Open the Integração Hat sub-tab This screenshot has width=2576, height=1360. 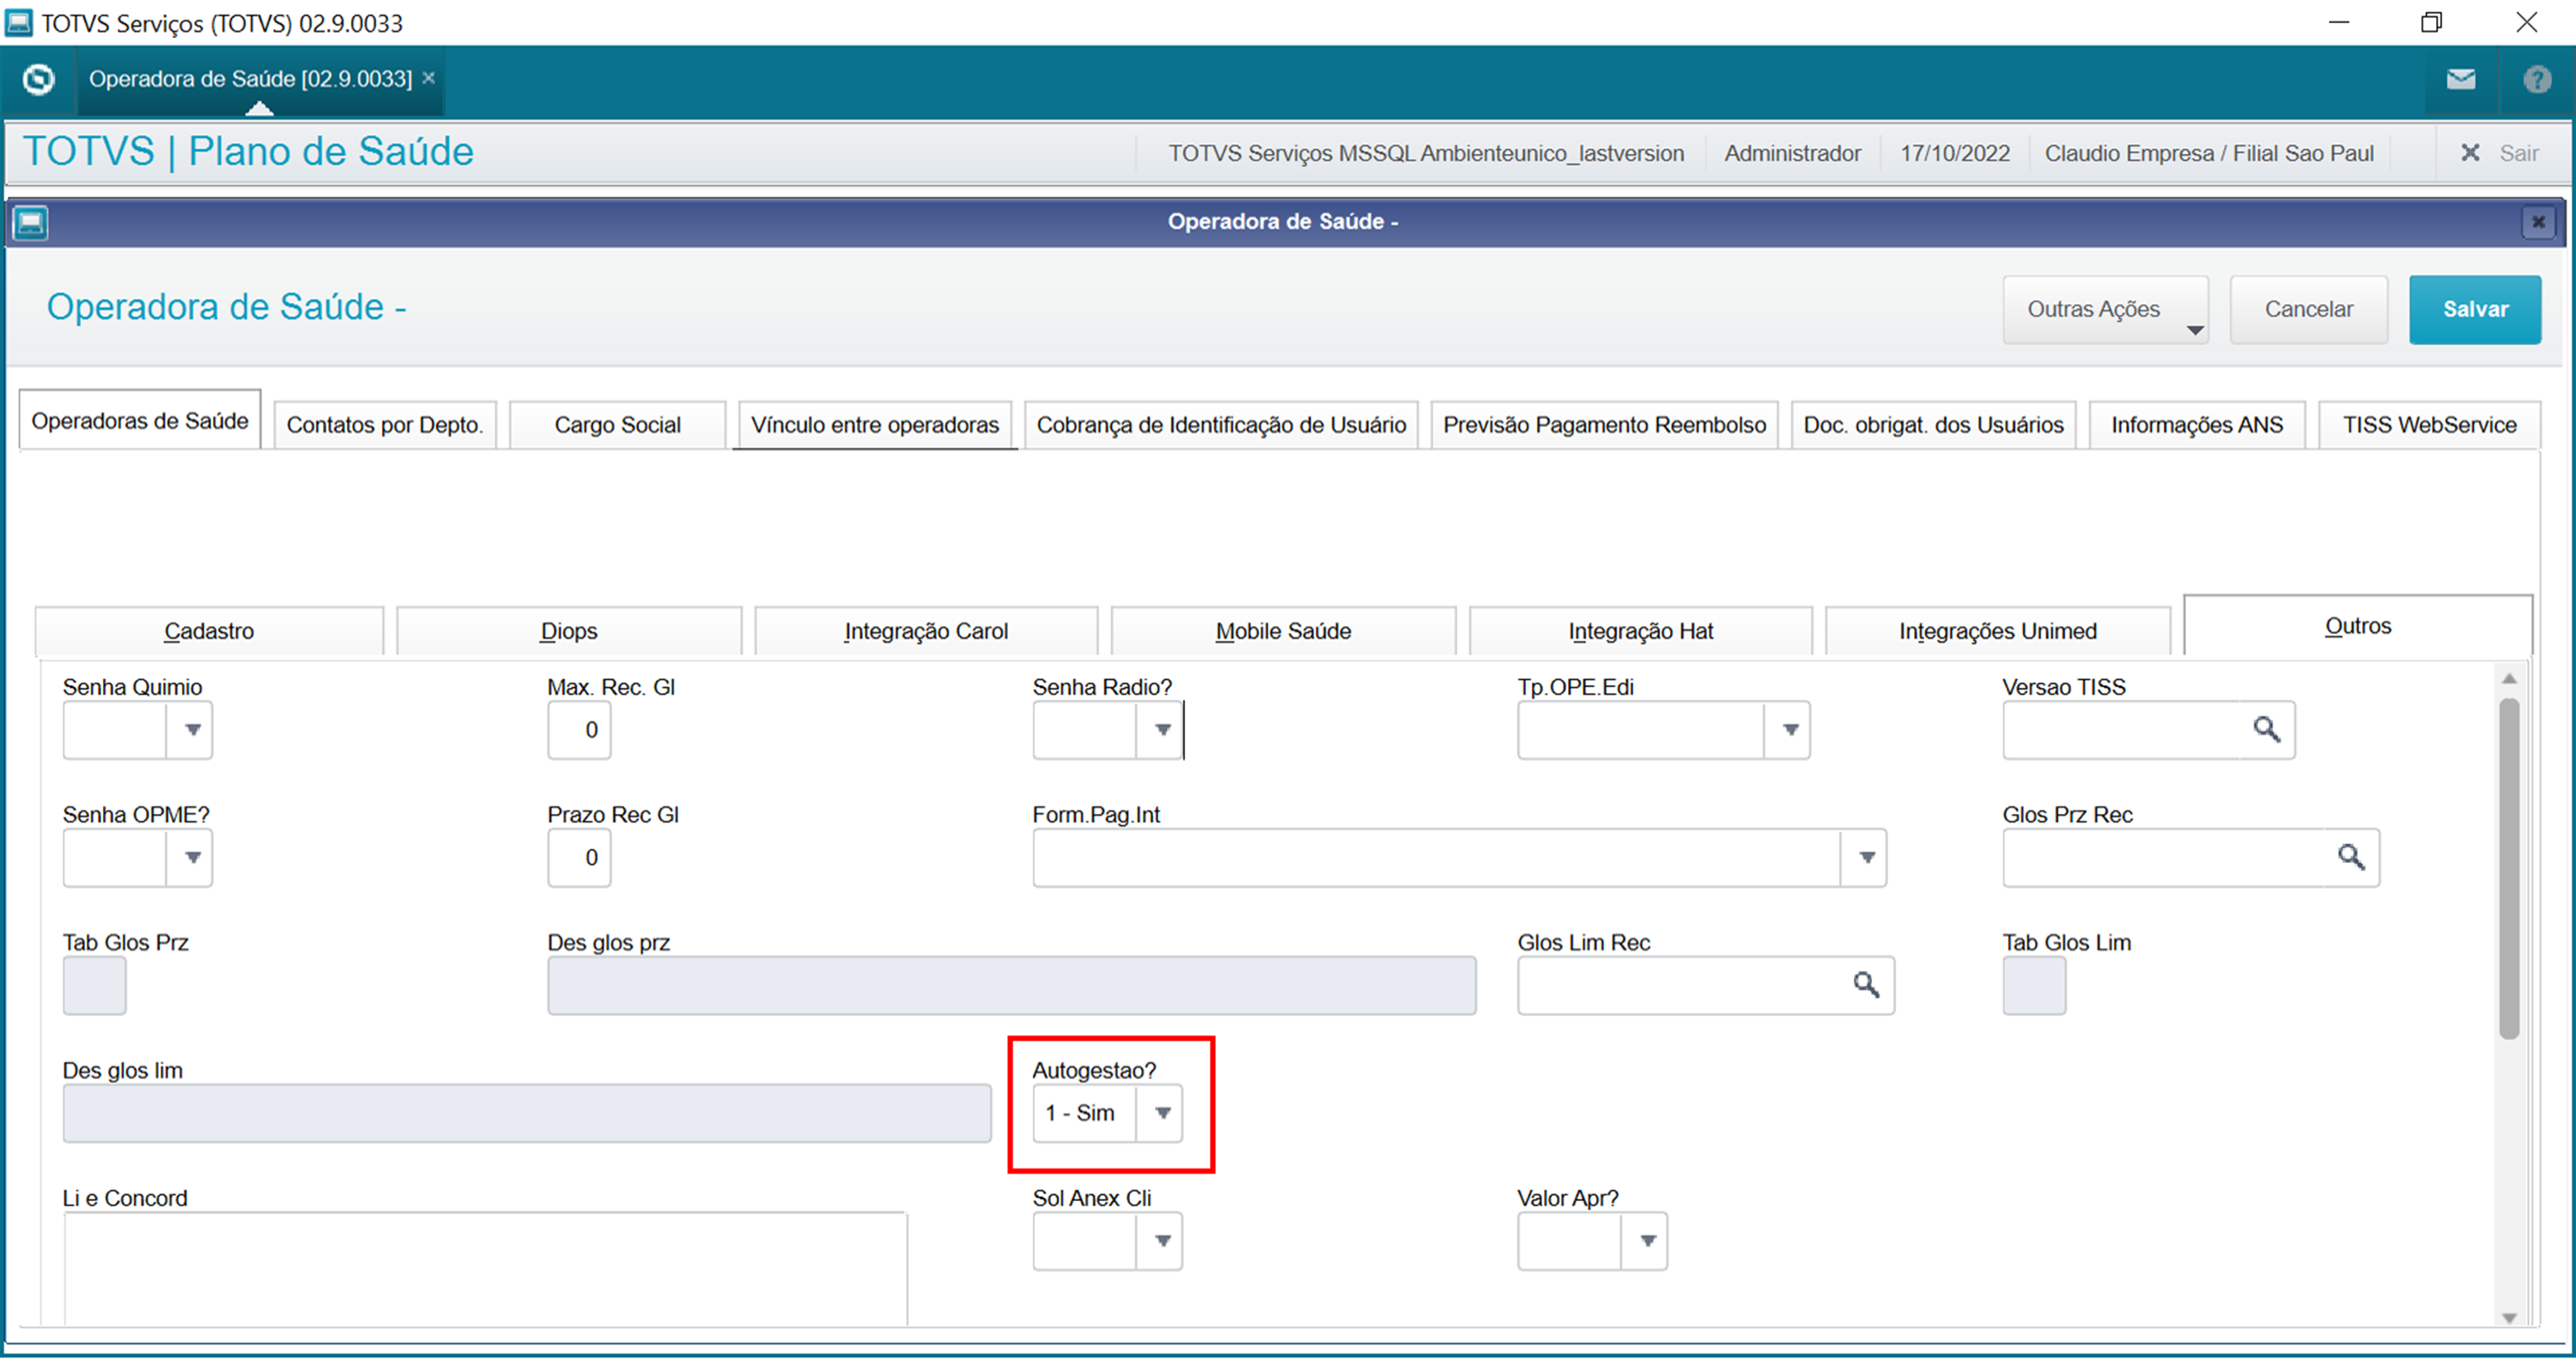tap(1640, 631)
